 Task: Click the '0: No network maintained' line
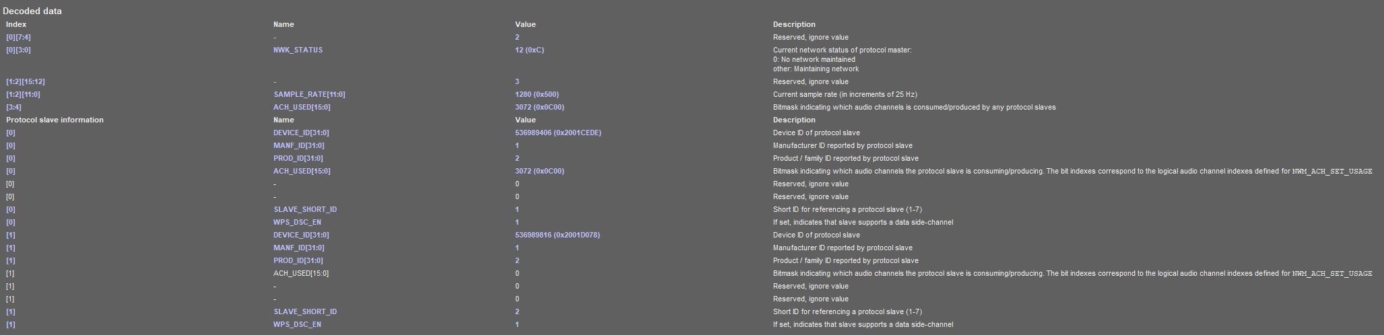(814, 60)
